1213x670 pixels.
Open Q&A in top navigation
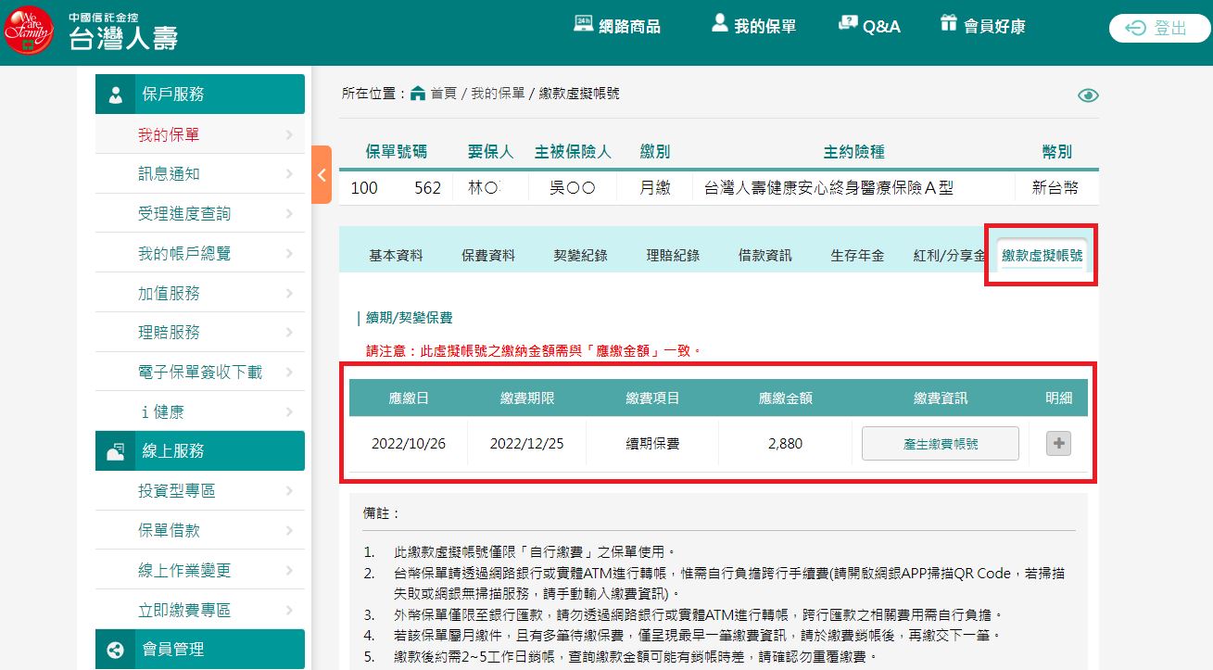869,26
